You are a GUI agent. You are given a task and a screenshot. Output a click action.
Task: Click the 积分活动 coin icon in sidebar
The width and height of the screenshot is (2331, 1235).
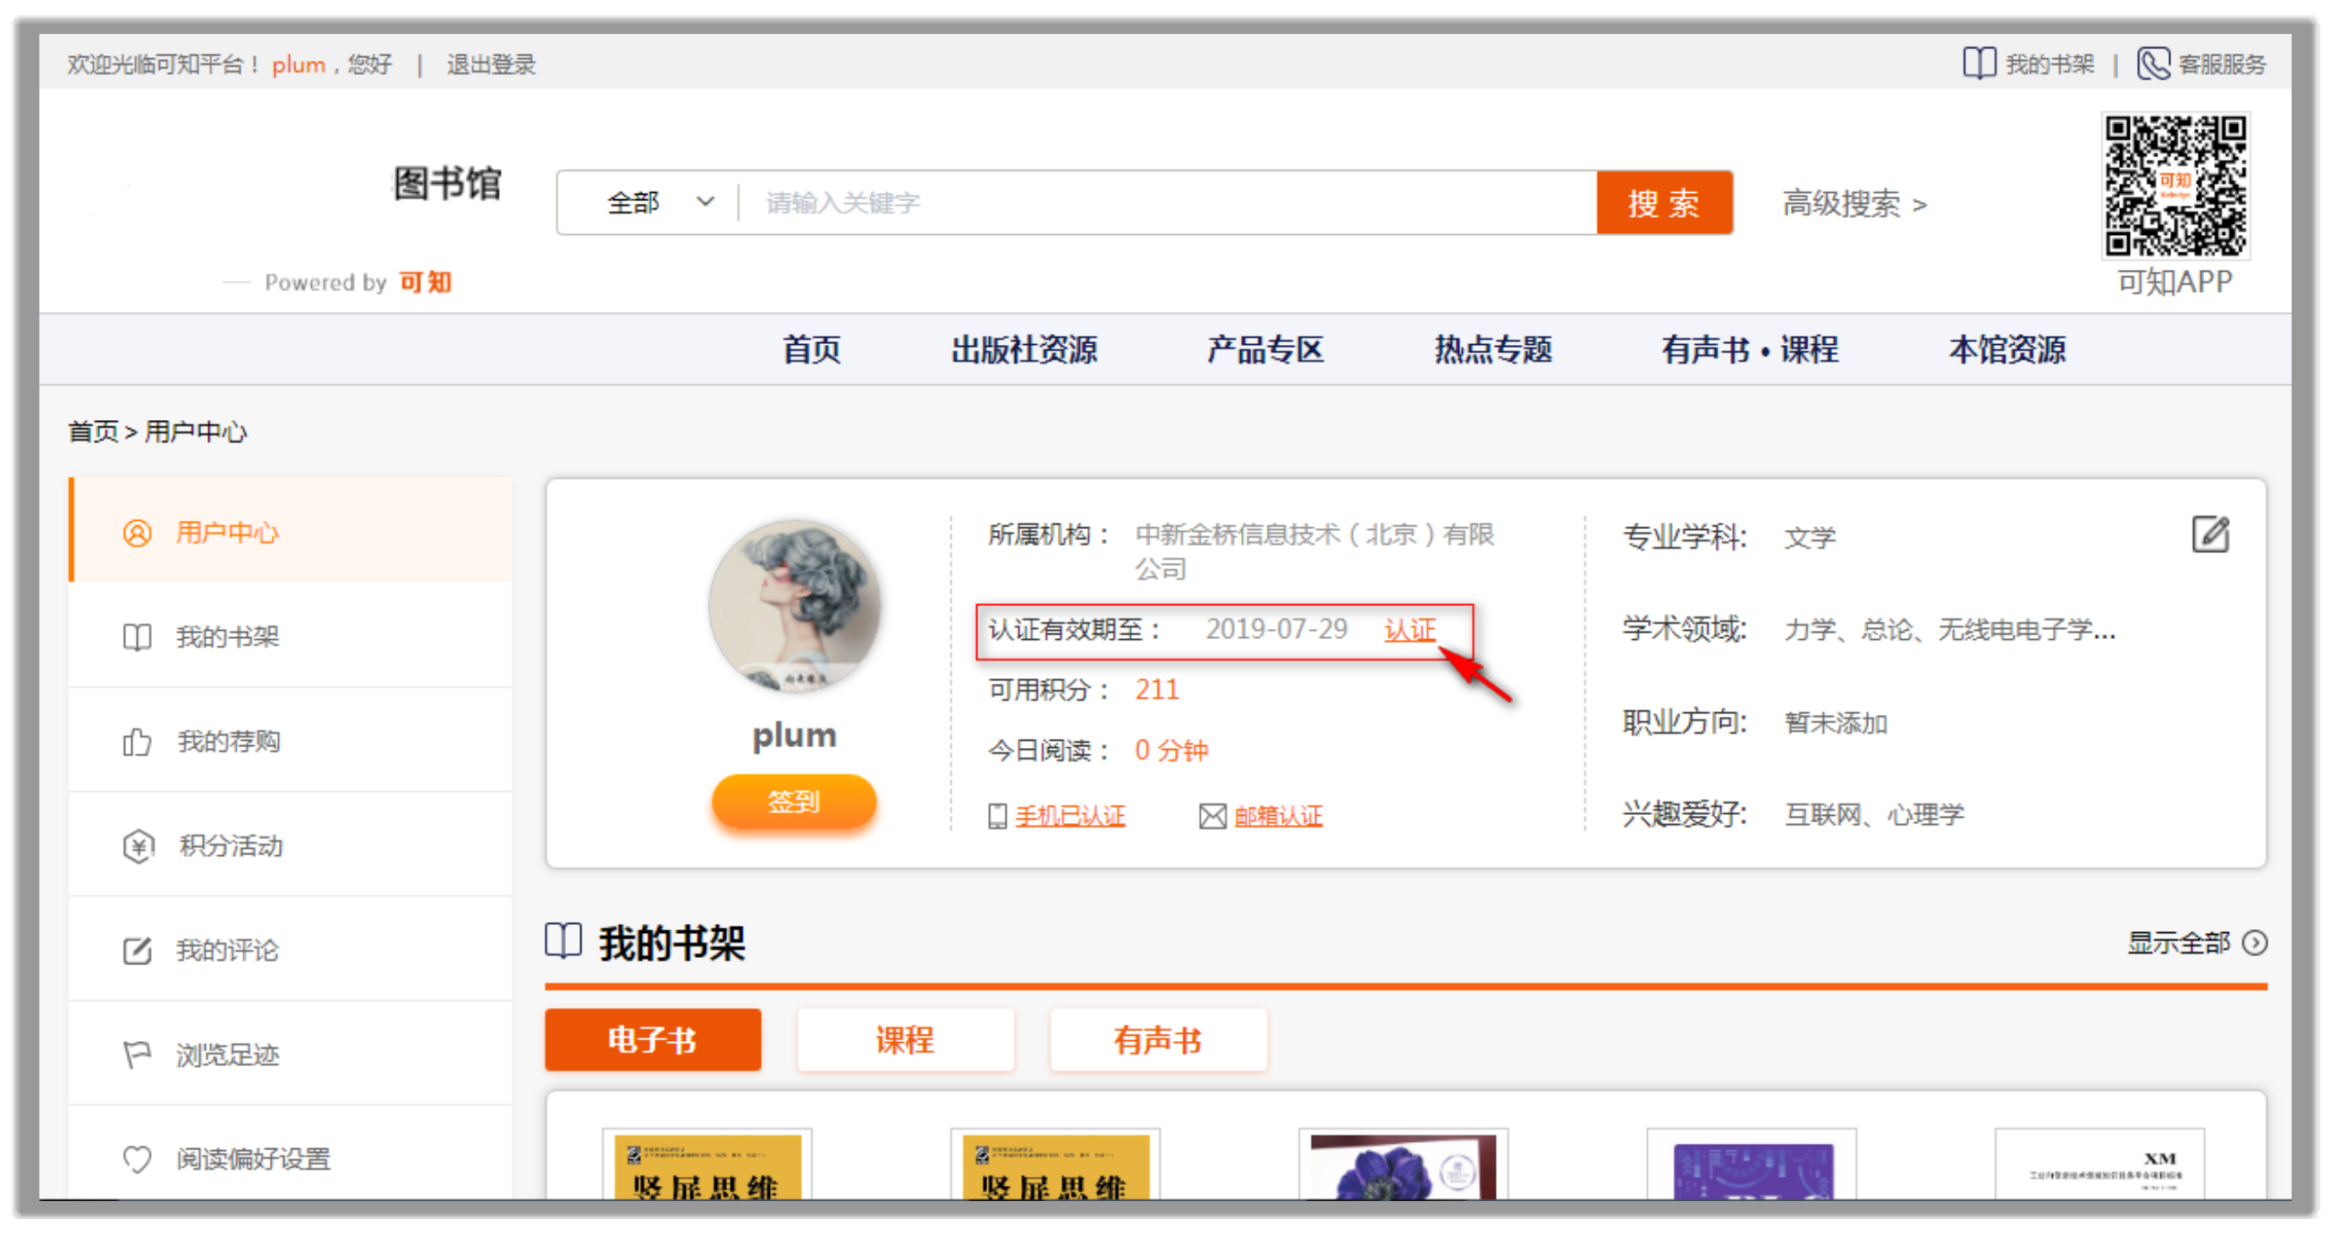138,846
